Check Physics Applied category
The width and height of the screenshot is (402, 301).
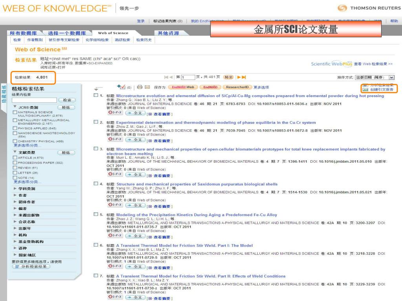[x=15, y=128]
